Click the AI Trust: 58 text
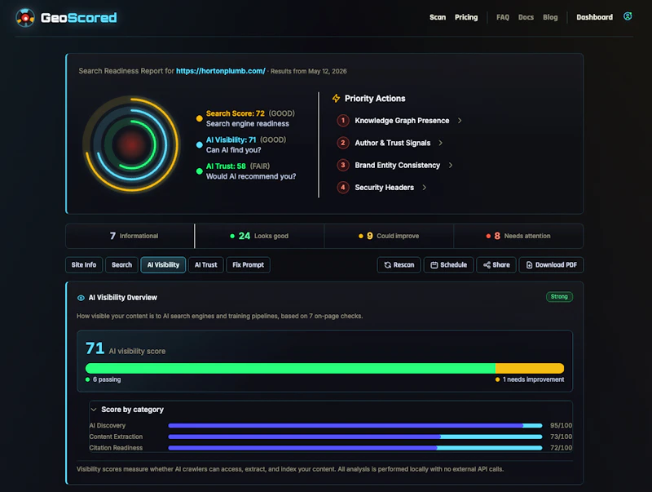 tap(226, 166)
